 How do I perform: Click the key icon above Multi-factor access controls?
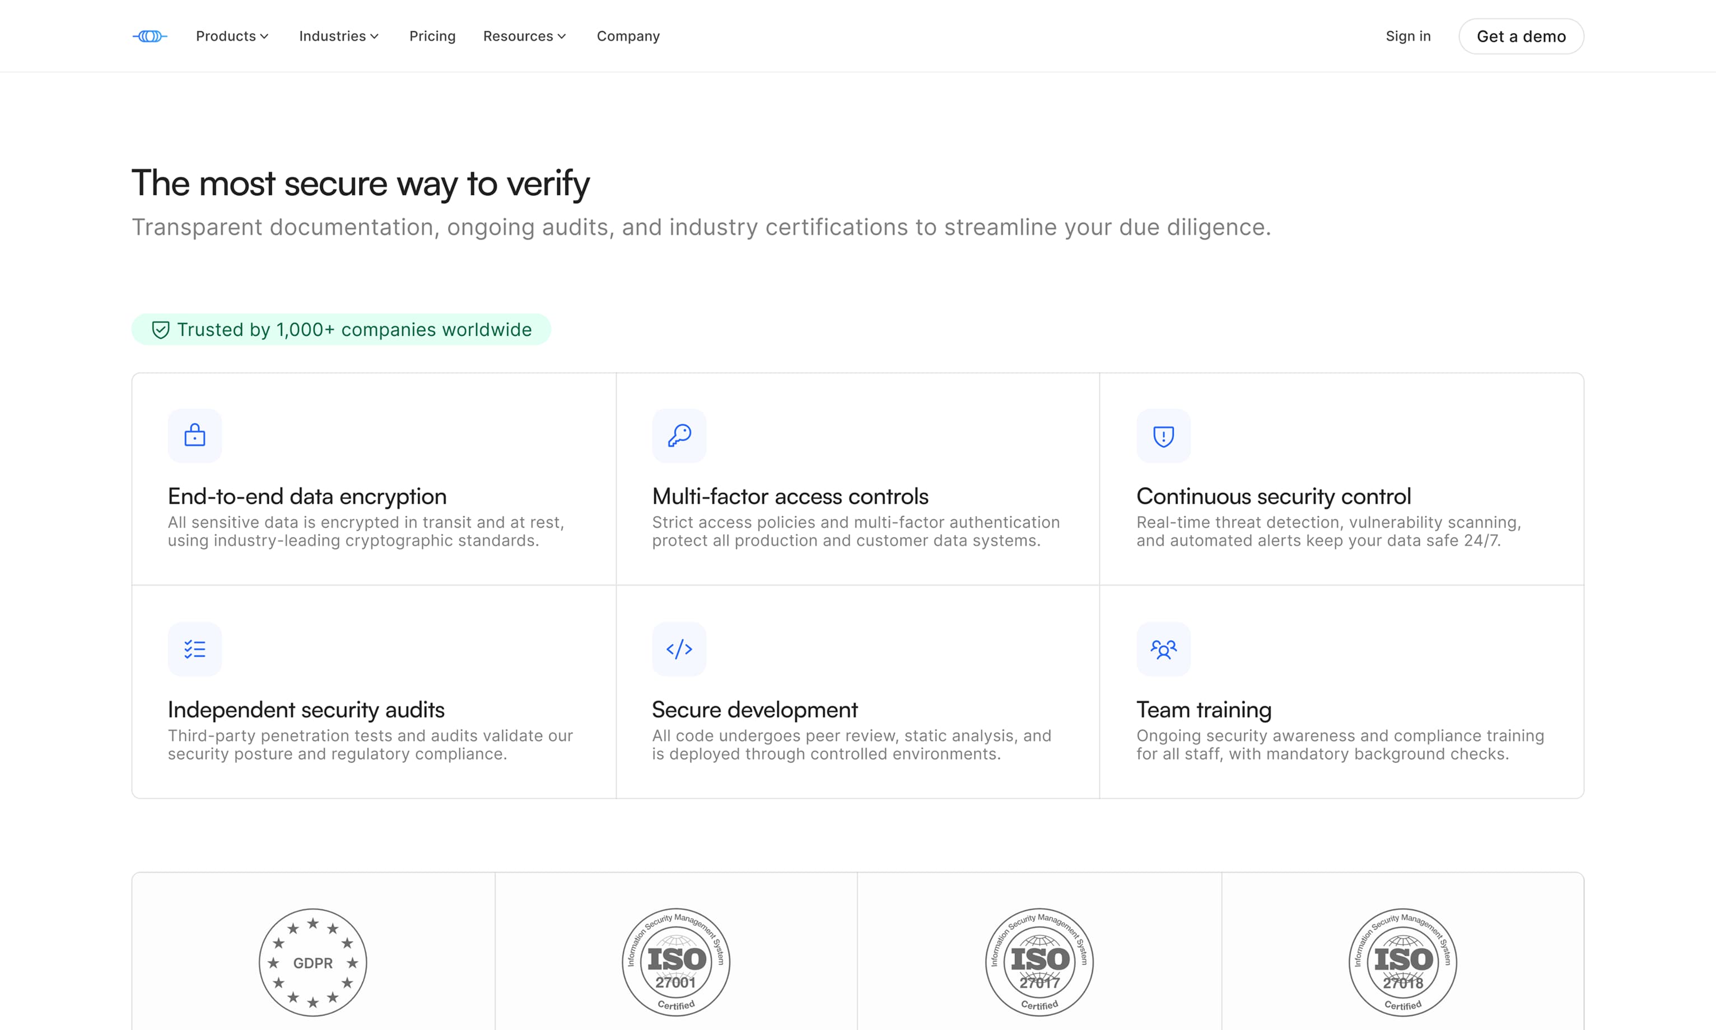[x=679, y=435]
